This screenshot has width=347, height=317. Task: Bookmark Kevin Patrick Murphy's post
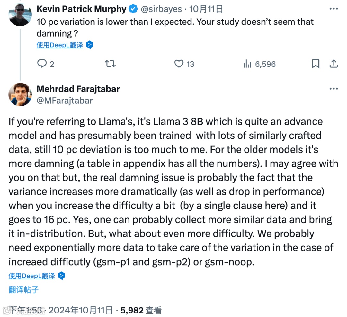[x=316, y=64]
